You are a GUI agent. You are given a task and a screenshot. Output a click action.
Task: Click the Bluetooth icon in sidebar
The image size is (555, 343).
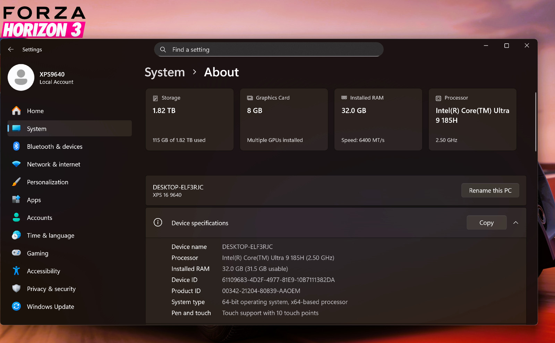[x=16, y=146]
